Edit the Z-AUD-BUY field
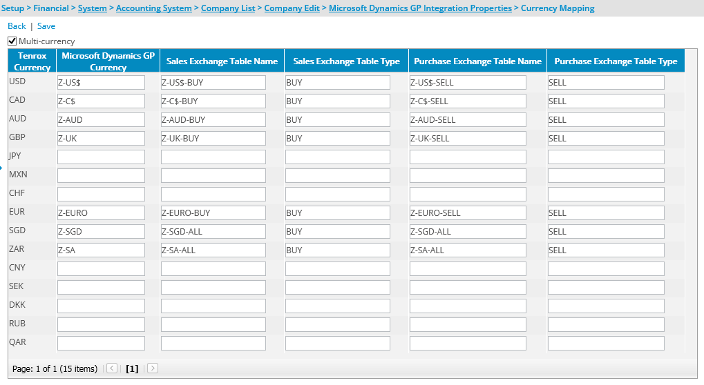Screen dimensions: 704x385 tap(213, 119)
